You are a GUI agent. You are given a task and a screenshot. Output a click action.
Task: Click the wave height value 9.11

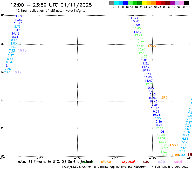[9, 66]
